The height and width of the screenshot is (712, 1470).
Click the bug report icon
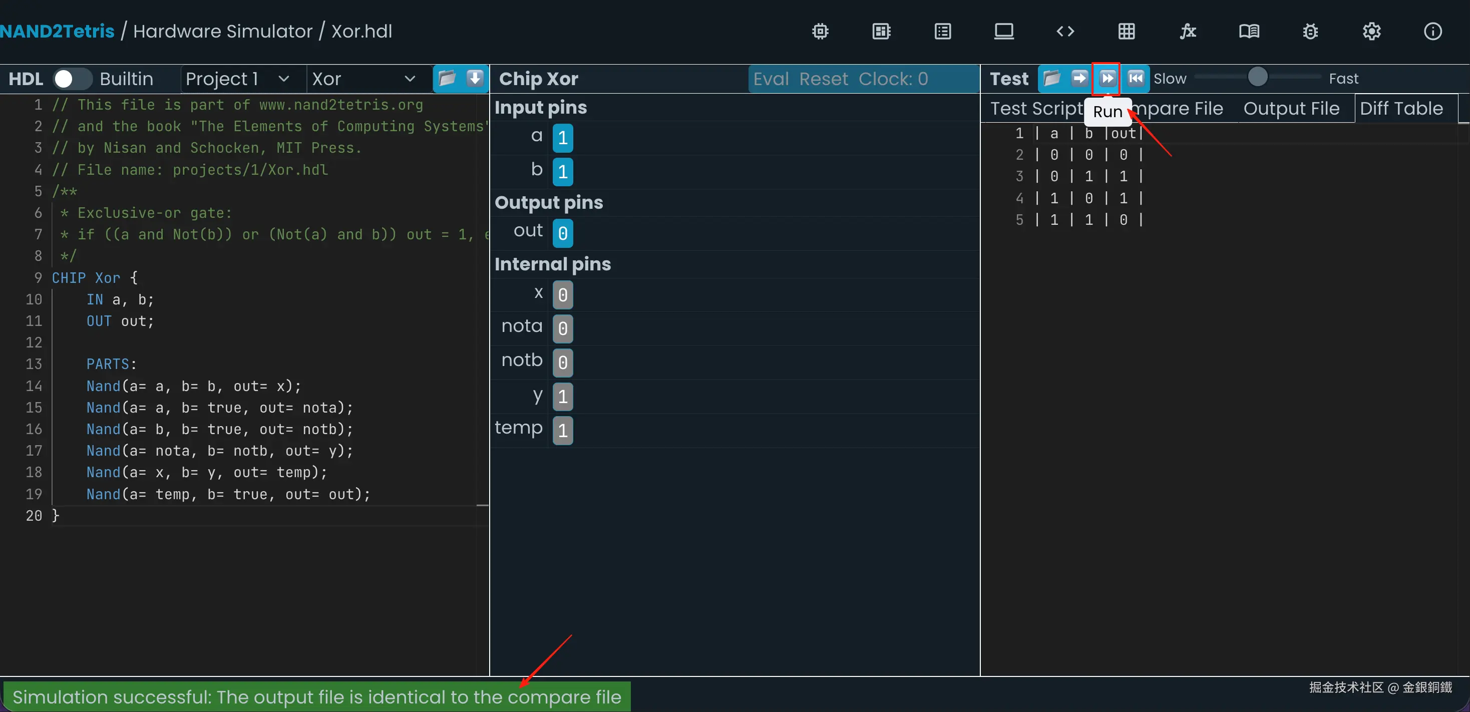tap(1310, 32)
